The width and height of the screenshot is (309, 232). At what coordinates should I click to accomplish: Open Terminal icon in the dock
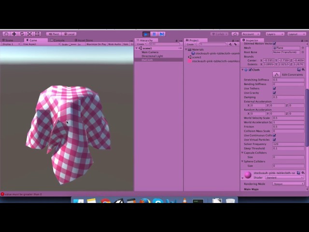coord(198,201)
